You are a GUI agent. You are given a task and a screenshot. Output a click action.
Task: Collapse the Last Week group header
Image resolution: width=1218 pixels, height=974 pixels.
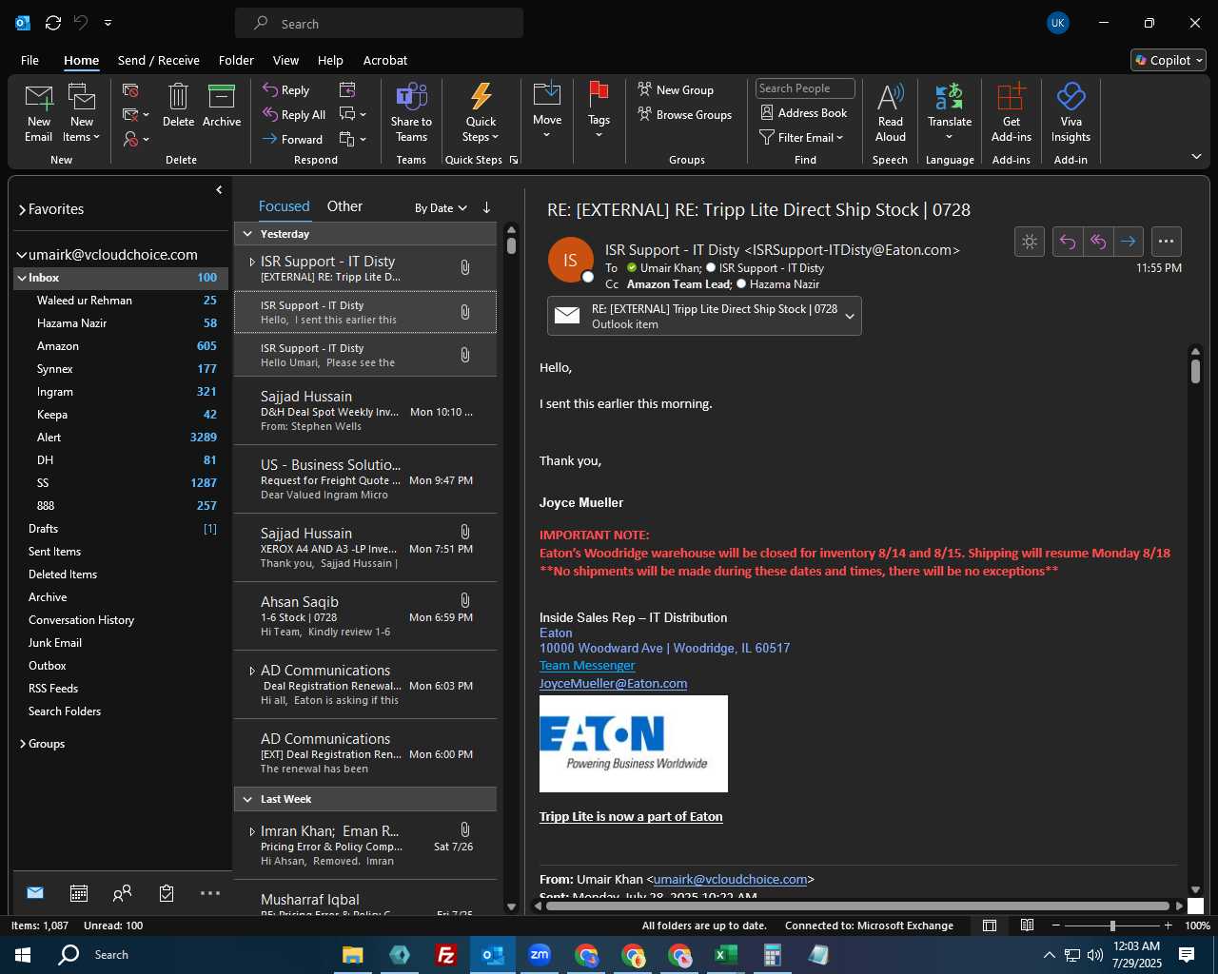pos(247,799)
